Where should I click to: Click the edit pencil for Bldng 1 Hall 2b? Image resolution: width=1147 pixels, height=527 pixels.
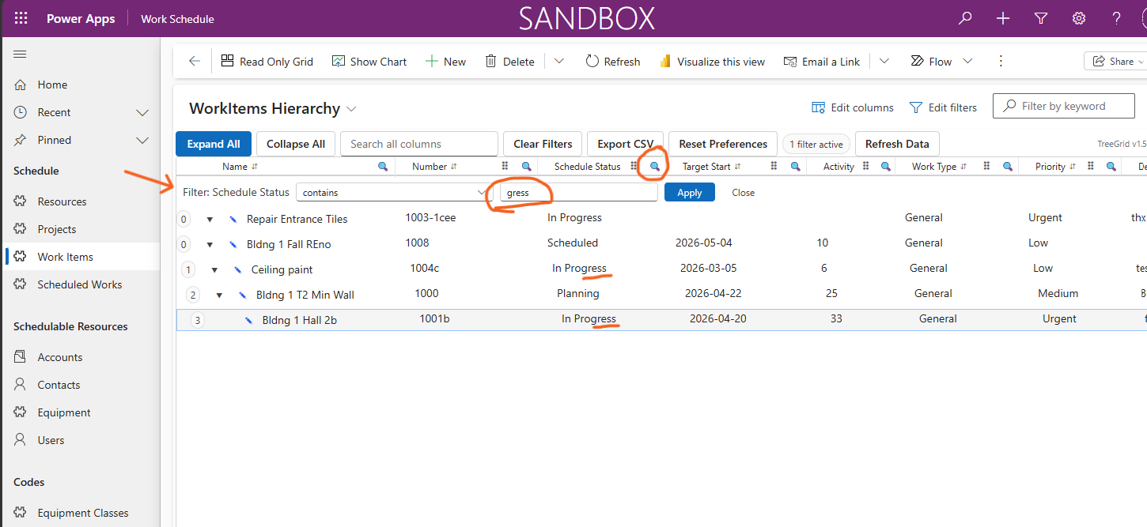click(248, 321)
